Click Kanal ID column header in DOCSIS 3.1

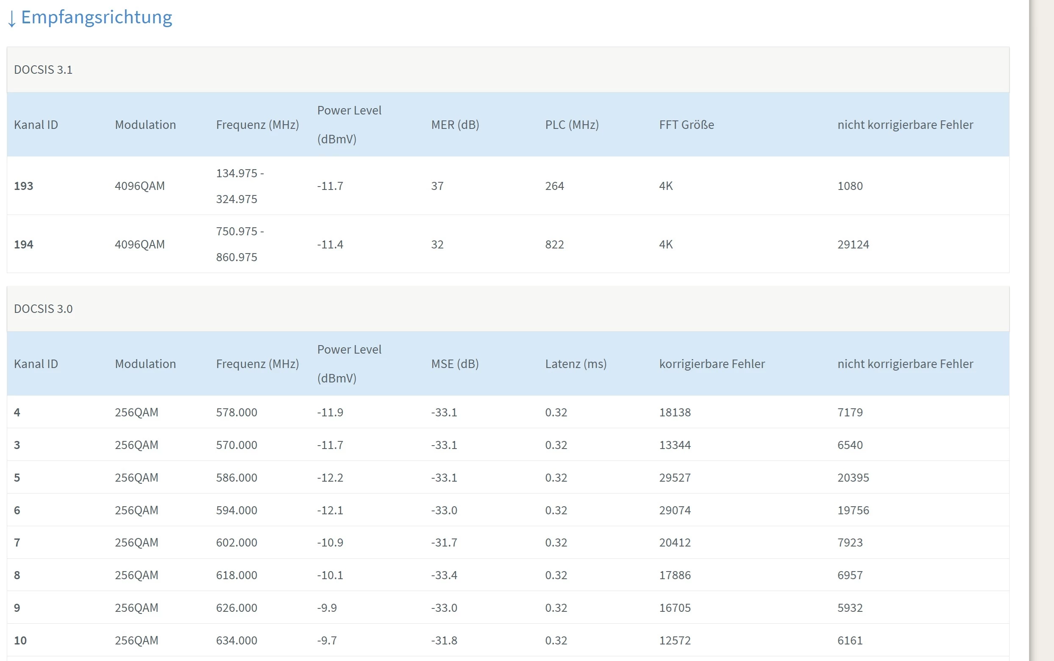[36, 125]
